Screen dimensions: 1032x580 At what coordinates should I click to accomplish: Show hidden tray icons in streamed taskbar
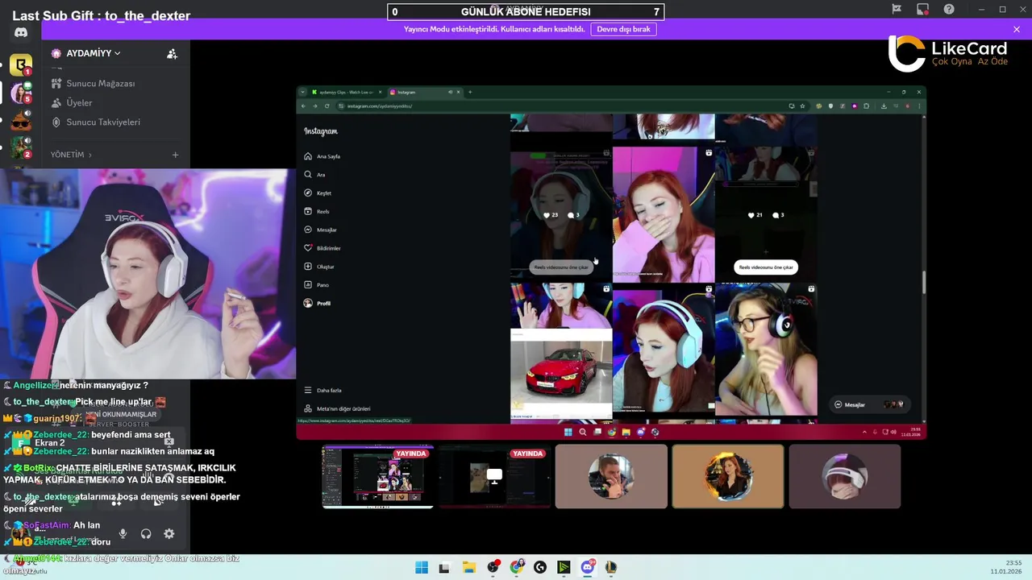point(865,432)
